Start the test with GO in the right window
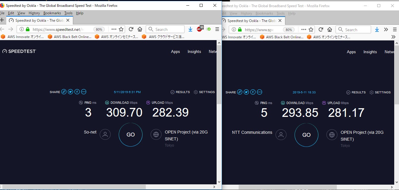 (x=306, y=135)
